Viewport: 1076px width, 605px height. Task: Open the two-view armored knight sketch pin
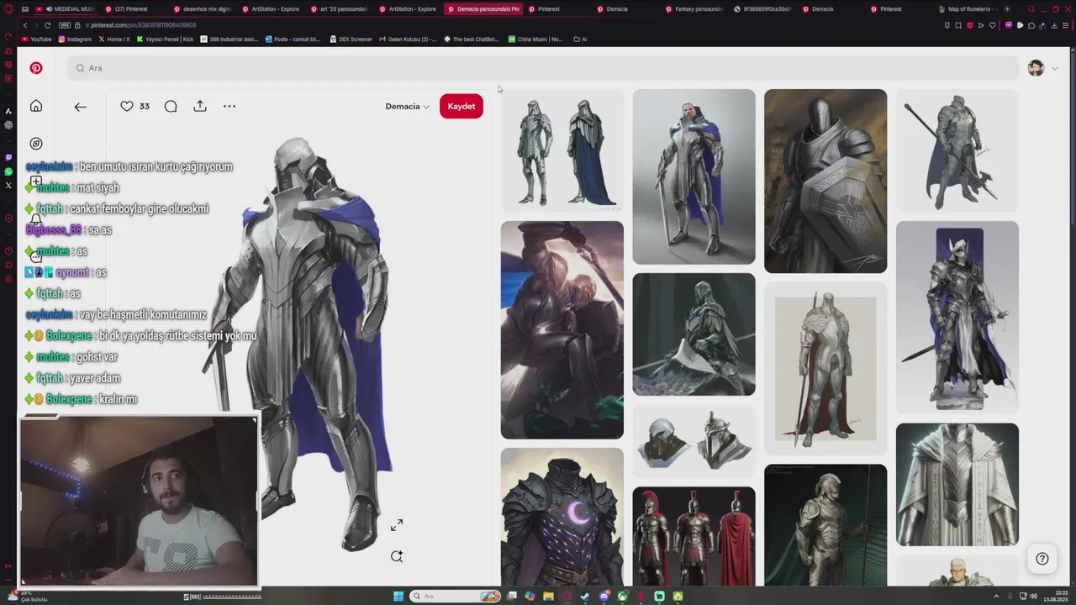[x=562, y=150]
